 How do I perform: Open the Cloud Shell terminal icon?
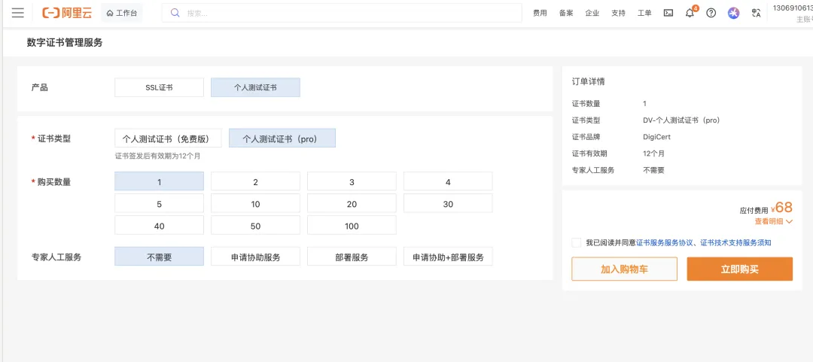tap(668, 13)
